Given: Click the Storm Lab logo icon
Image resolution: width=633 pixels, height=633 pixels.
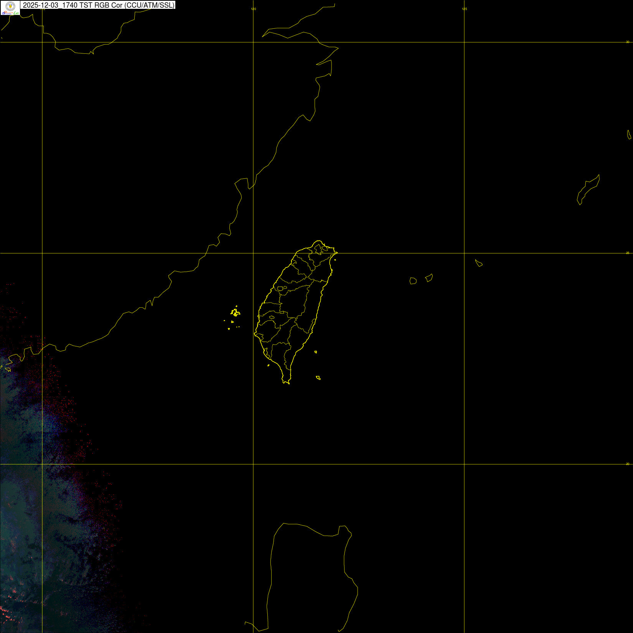Looking at the screenshot, I should point(10,8).
